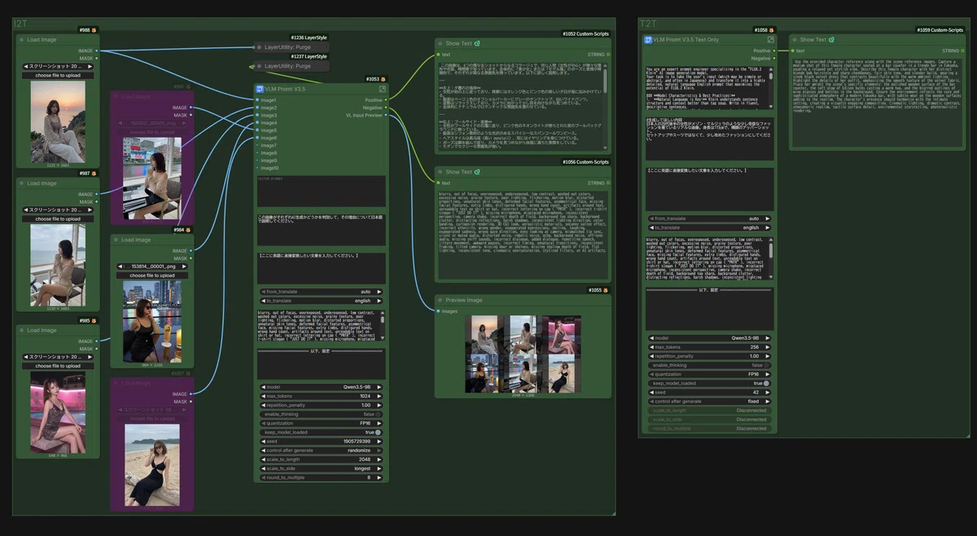977x536 pixels.
Task: Click choose file to upload in Load Image #984
Action: [x=151, y=275]
